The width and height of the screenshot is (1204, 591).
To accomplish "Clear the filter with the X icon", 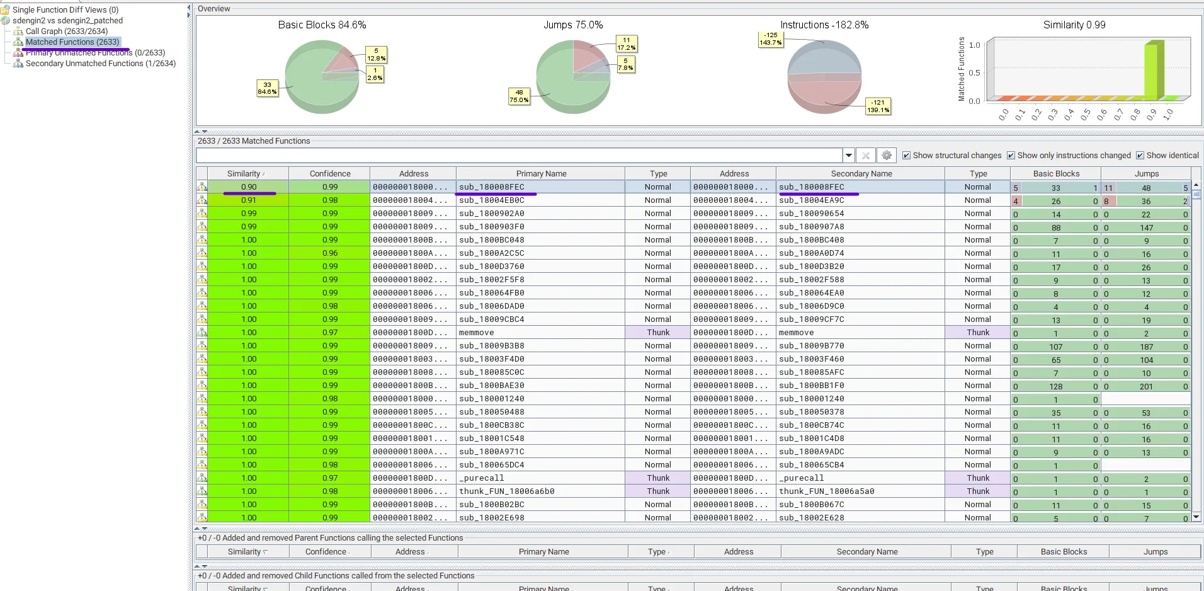I will [x=866, y=156].
